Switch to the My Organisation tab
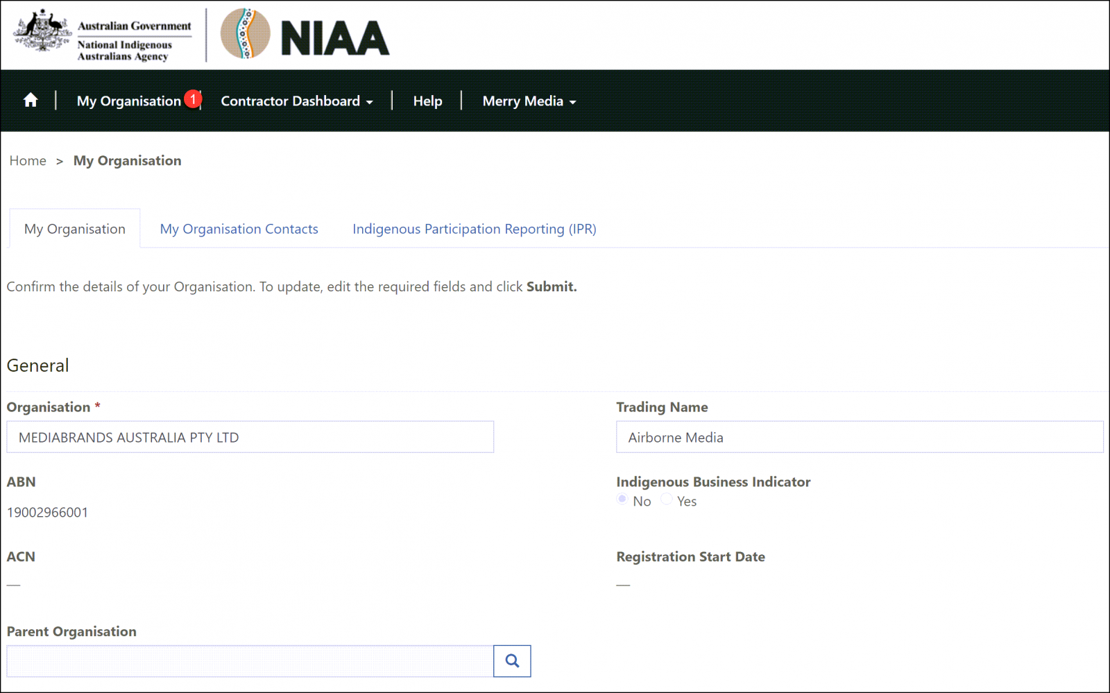This screenshot has height=693, width=1110. pyautogui.click(x=75, y=229)
